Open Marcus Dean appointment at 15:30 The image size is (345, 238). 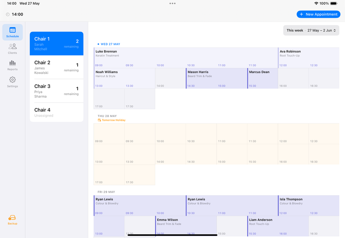(x=263, y=78)
